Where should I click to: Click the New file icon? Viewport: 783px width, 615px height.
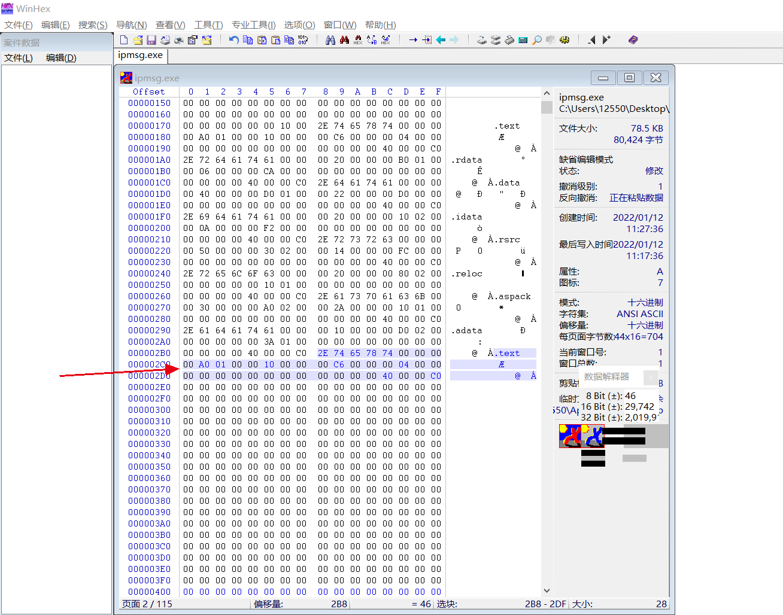click(123, 40)
